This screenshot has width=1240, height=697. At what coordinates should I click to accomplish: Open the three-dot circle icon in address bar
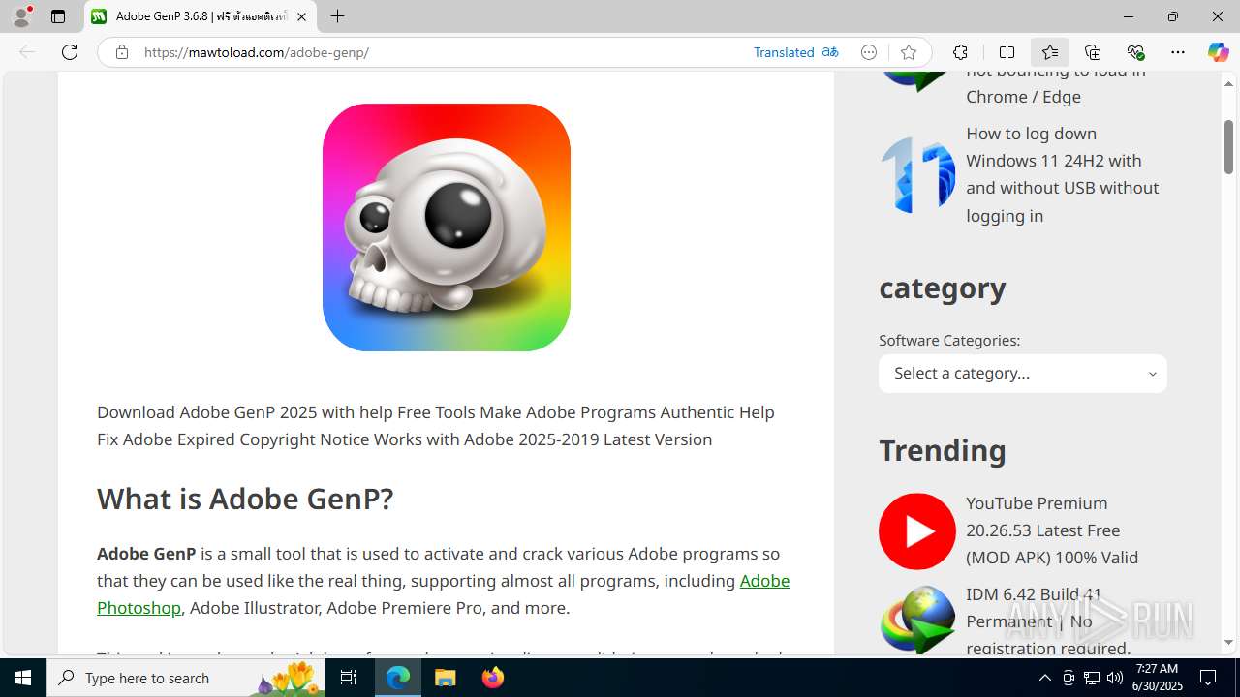869,52
